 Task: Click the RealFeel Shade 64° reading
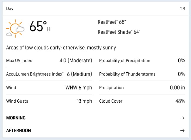pyautogui.click(x=119, y=32)
